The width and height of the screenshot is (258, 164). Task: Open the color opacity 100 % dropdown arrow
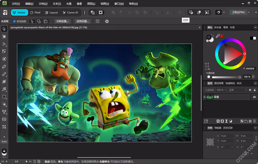pyautogui.click(x=253, y=77)
